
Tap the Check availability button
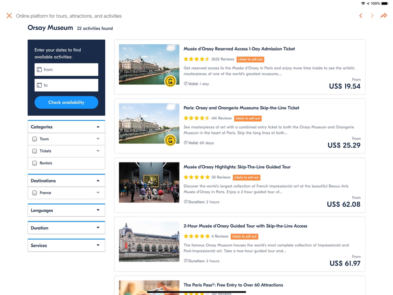pos(66,102)
